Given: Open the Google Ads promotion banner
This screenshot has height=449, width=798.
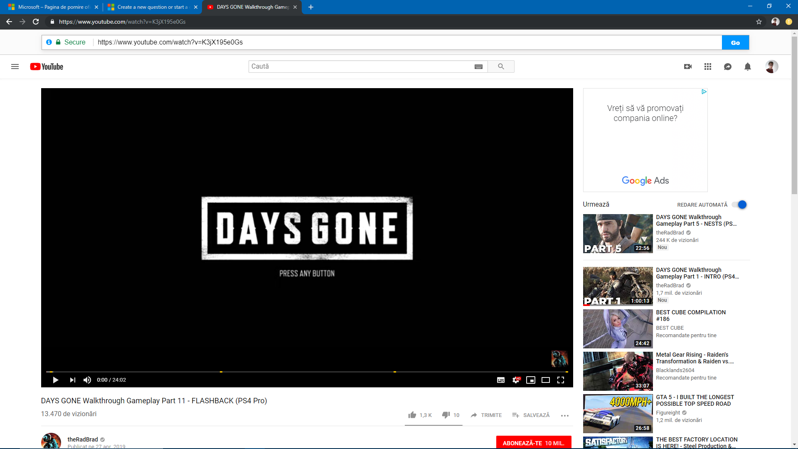Looking at the screenshot, I should click(645, 140).
